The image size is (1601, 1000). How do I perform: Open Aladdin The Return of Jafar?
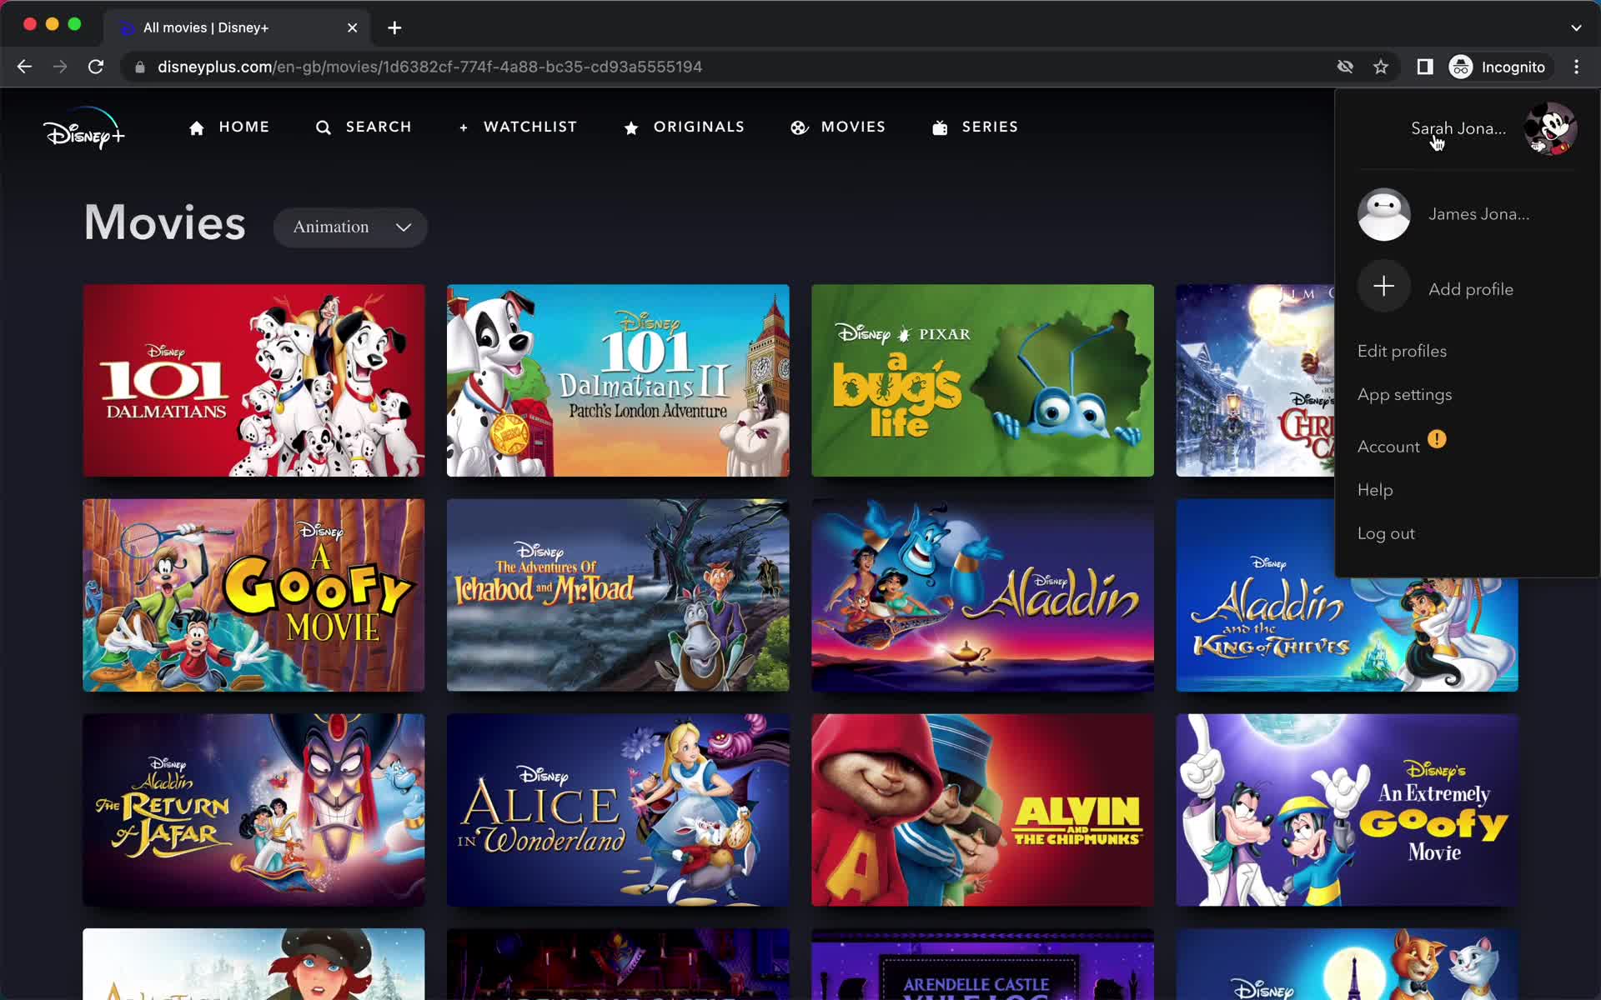[x=253, y=810]
